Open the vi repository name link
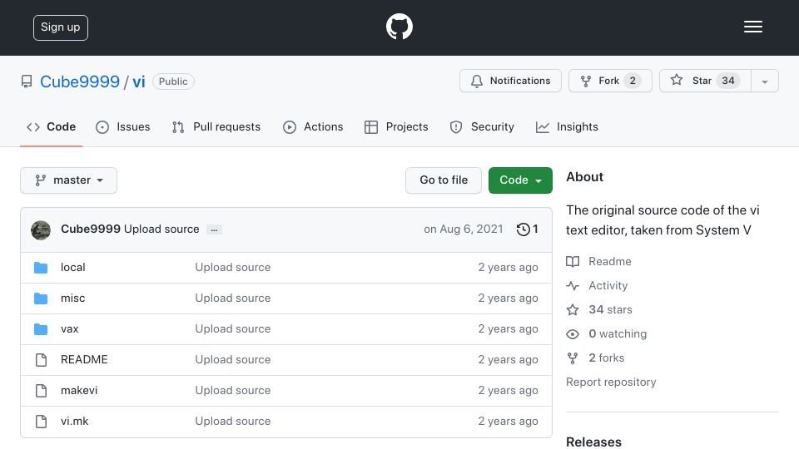799x449 pixels. [x=139, y=81]
